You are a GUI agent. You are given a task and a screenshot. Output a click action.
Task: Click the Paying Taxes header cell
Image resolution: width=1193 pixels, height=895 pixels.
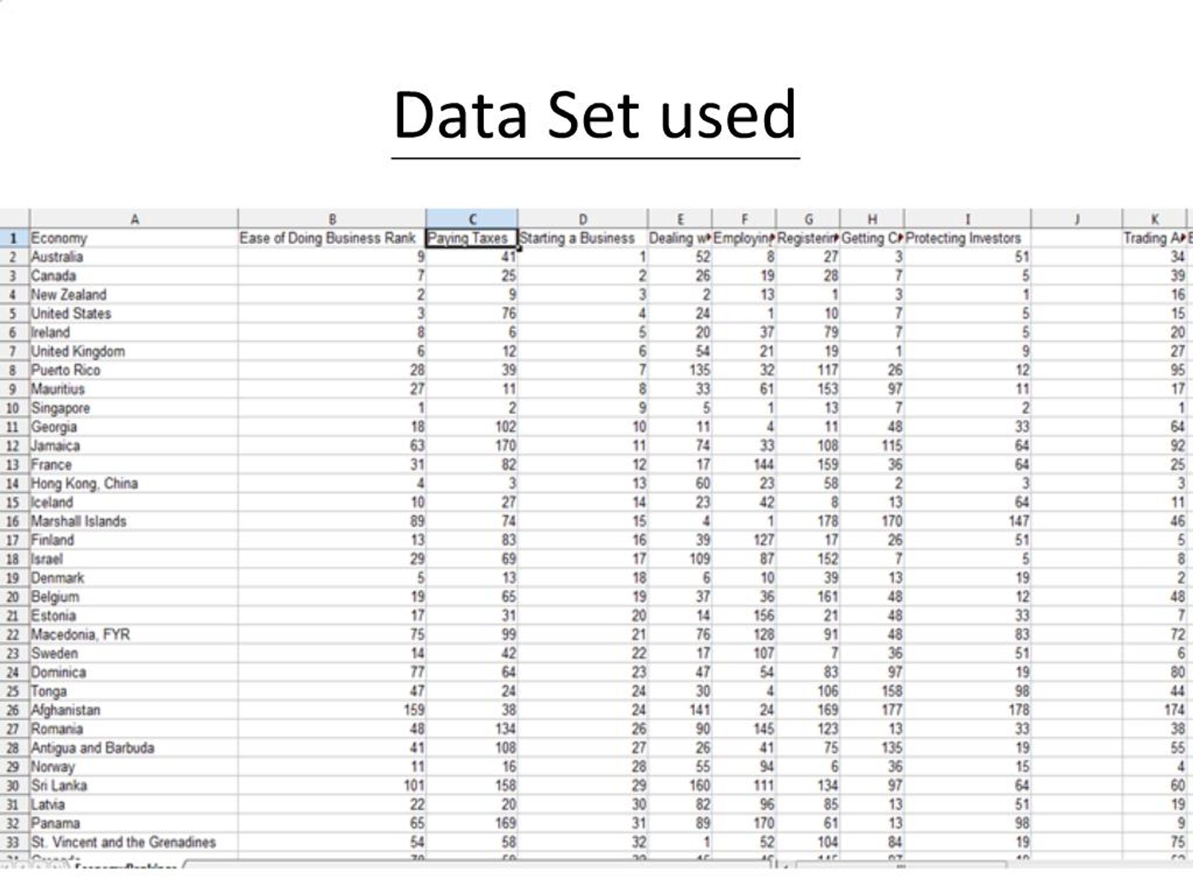472,238
